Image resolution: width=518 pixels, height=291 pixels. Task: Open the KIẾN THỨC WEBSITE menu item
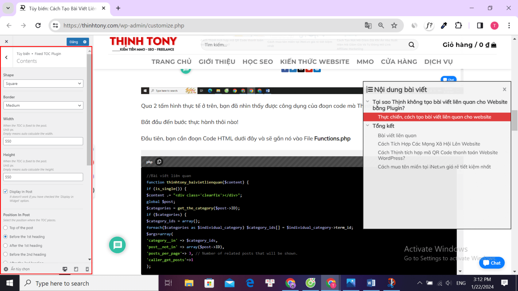(x=314, y=62)
